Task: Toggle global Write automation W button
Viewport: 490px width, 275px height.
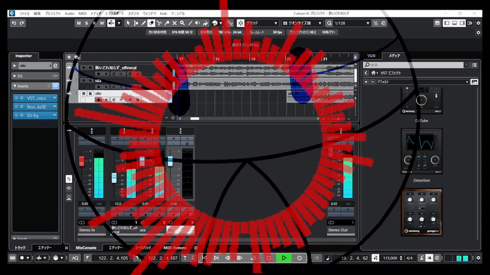Action: [102, 23]
